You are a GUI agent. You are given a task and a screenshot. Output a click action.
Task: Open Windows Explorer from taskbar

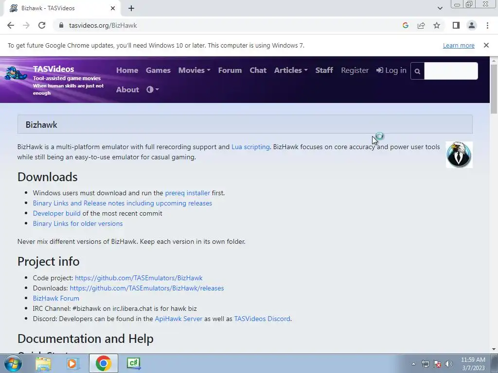[x=43, y=363]
